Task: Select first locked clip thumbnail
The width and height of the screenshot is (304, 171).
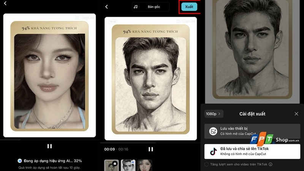Action: pyautogui.click(x=111, y=165)
